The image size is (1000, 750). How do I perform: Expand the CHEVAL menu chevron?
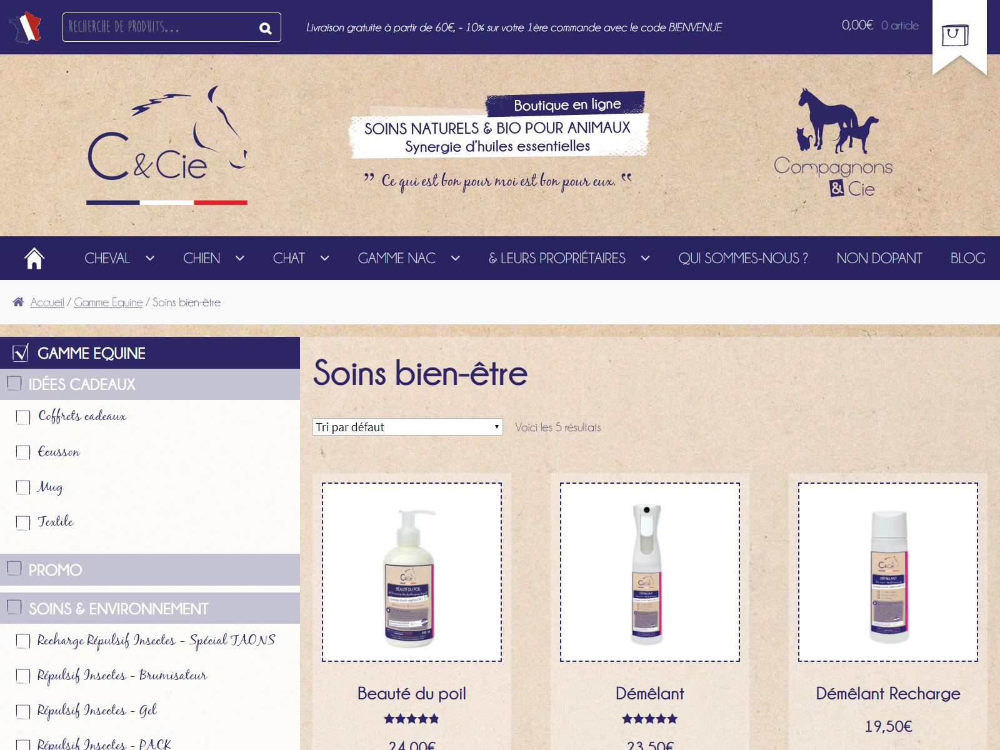pos(150,258)
